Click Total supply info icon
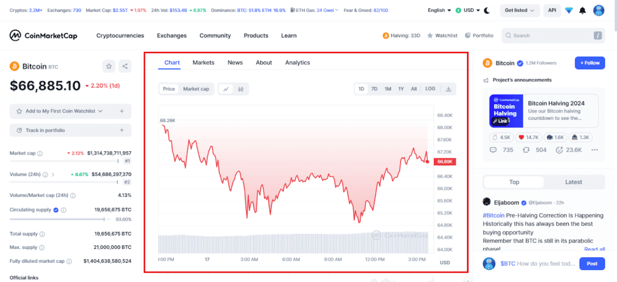This screenshot has height=282, width=617. [x=42, y=234]
